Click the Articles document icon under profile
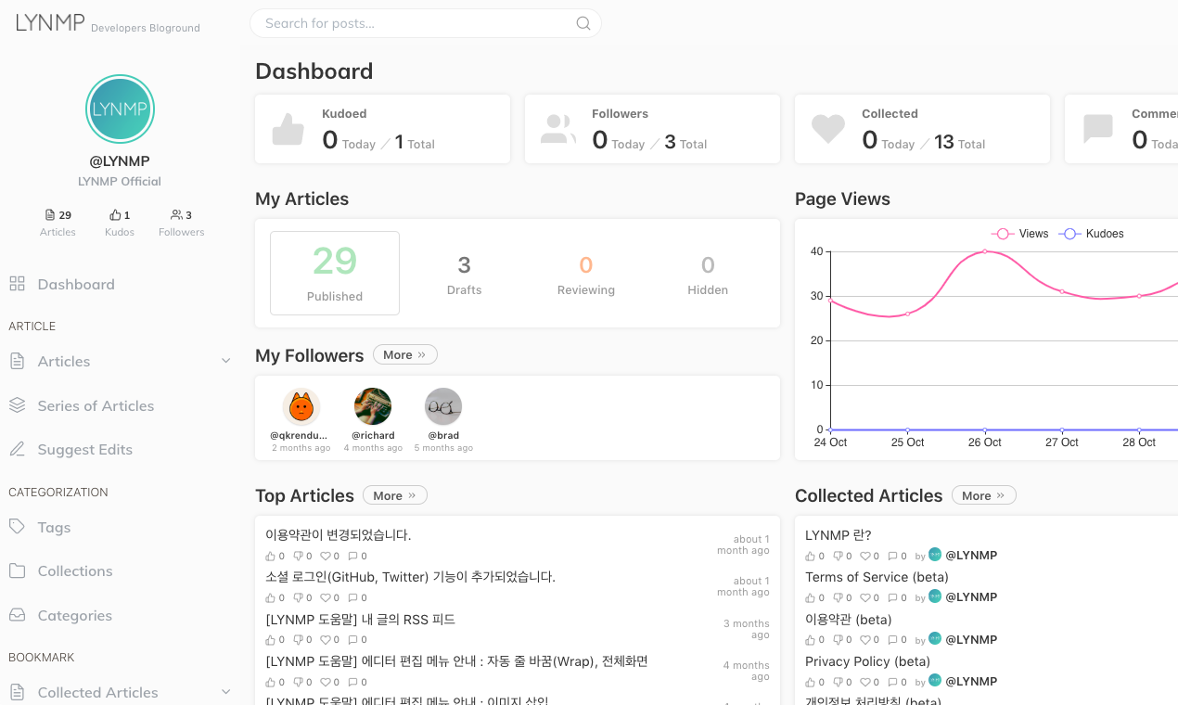Viewport: 1178px width, 705px height. click(x=50, y=215)
